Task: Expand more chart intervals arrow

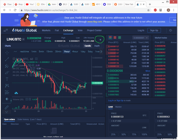Action: pos(101,52)
